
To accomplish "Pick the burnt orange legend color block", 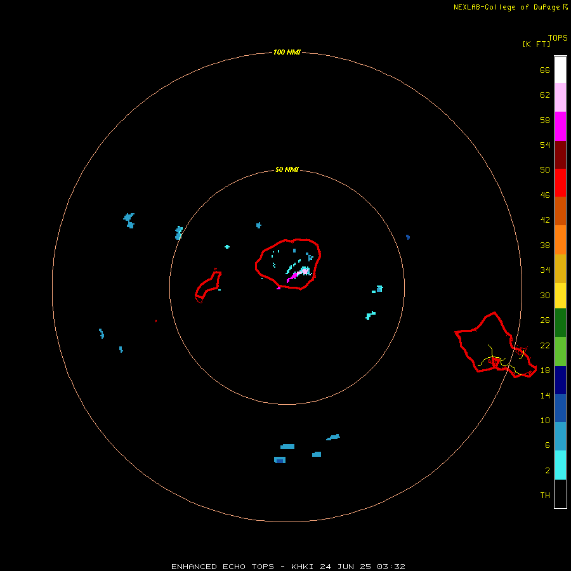I will [x=560, y=211].
